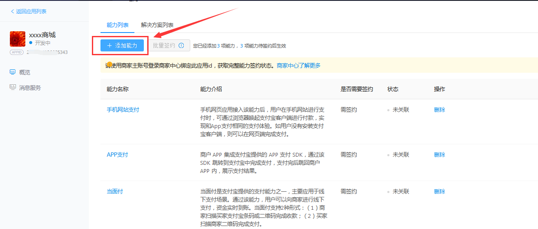
Task: Click the blue 开发中 status dot
Action: coord(31,43)
